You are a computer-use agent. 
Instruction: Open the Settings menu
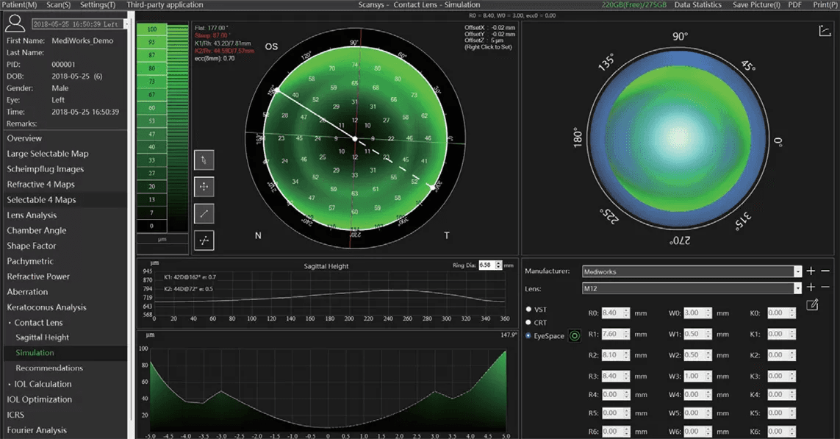97,5
